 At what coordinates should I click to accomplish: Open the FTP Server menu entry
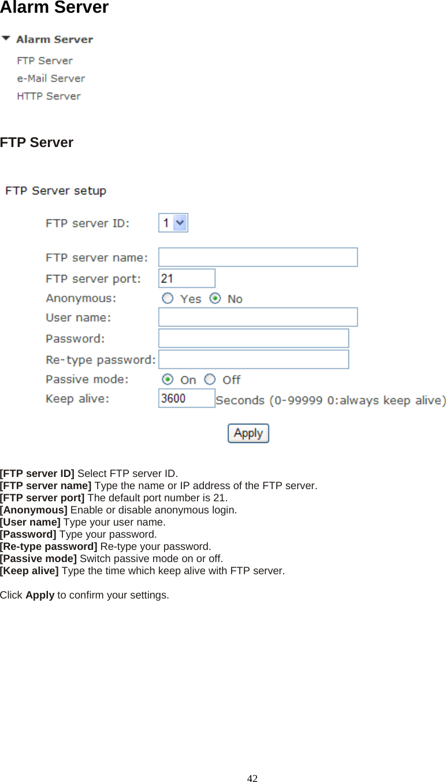pos(45,61)
